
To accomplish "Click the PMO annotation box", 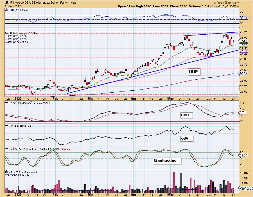I will pyautogui.click(x=186, y=115).
